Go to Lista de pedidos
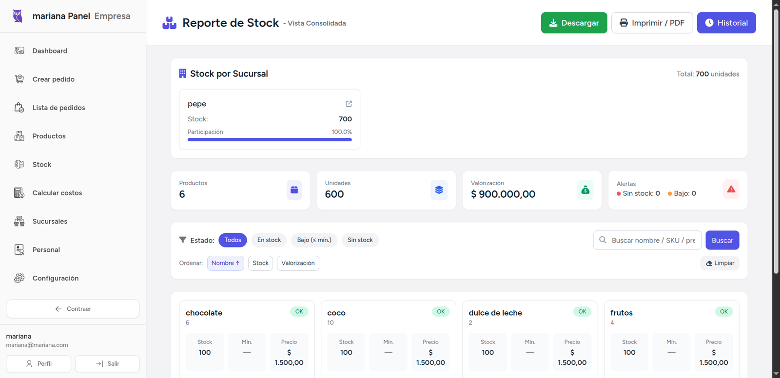 pos(58,108)
